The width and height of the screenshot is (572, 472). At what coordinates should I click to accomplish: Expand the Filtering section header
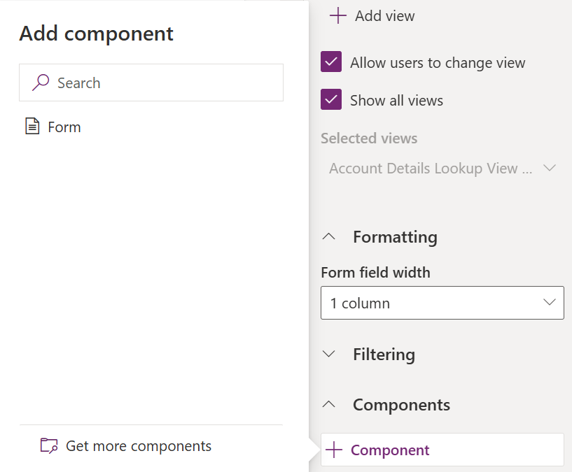tap(384, 355)
